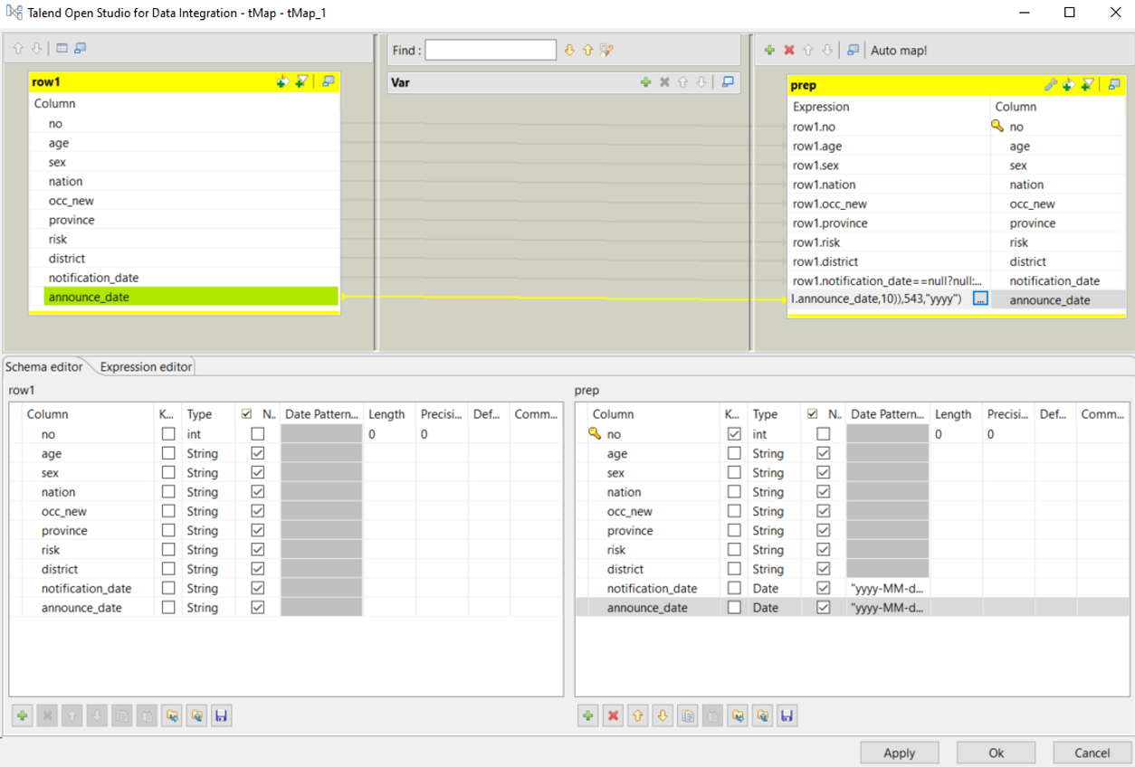Switch to the Expression editor tab

143,366
